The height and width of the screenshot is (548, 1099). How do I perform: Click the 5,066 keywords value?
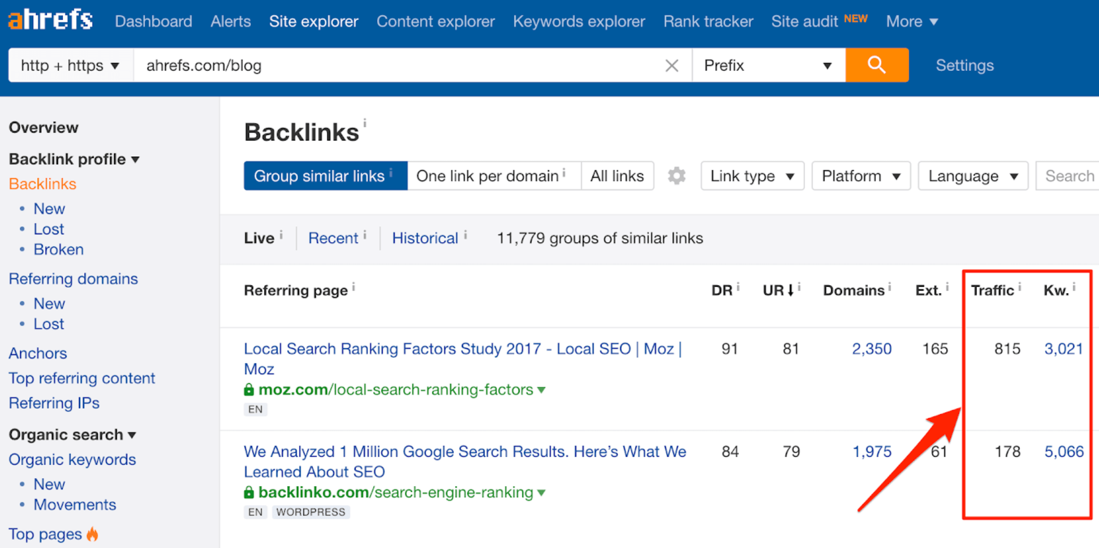coord(1064,452)
